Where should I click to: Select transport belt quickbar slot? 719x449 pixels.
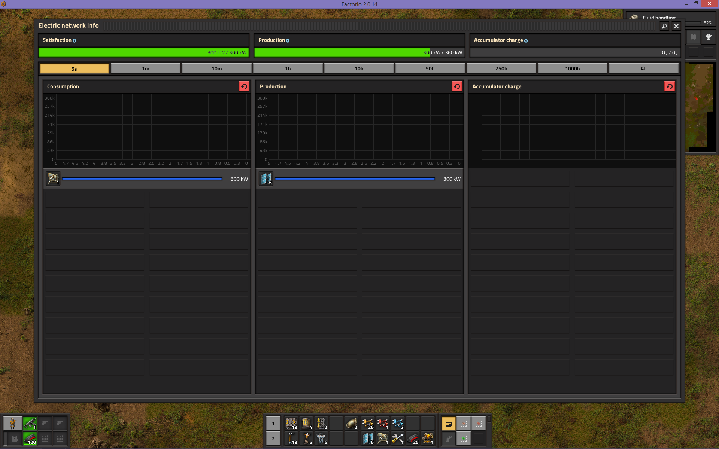291,424
